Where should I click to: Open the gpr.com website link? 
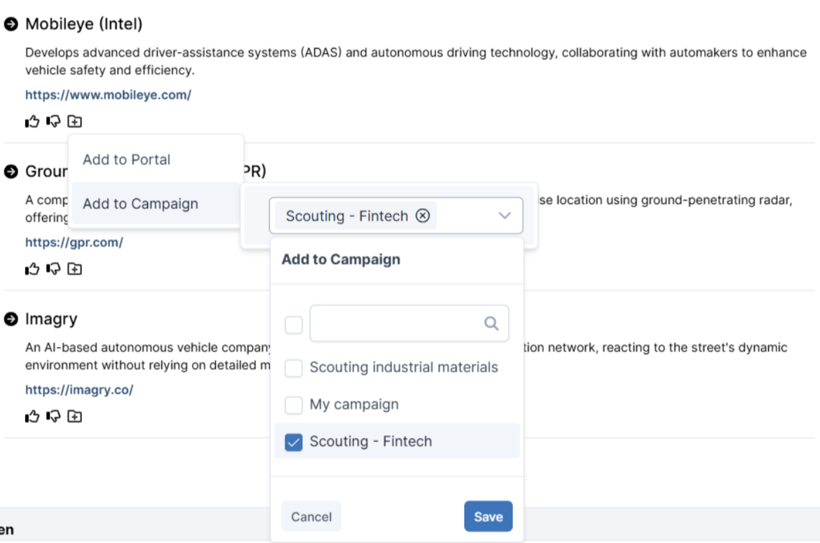coord(74,242)
